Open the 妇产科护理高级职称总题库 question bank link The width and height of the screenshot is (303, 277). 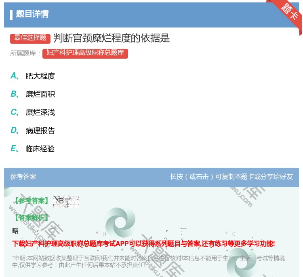click(85, 53)
